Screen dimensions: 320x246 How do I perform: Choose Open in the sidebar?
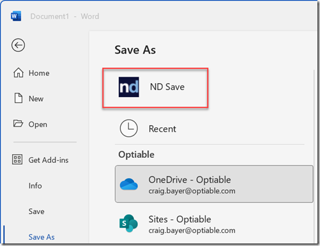[x=38, y=125]
